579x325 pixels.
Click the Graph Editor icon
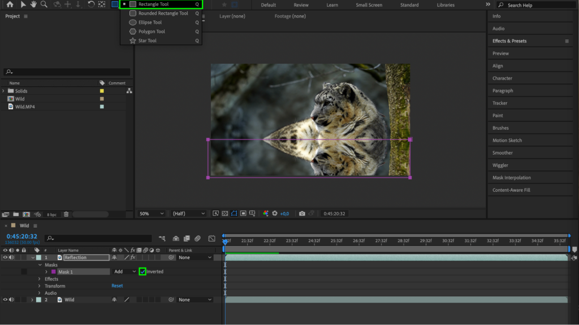click(212, 238)
